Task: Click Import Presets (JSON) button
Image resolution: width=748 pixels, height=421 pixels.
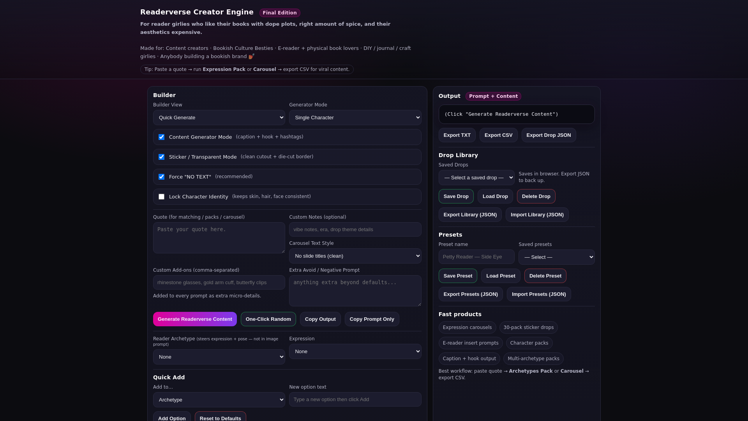Action: [x=539, y=294]
